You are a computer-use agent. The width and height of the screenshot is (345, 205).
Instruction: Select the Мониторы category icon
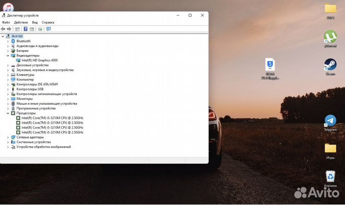[13, 99]
